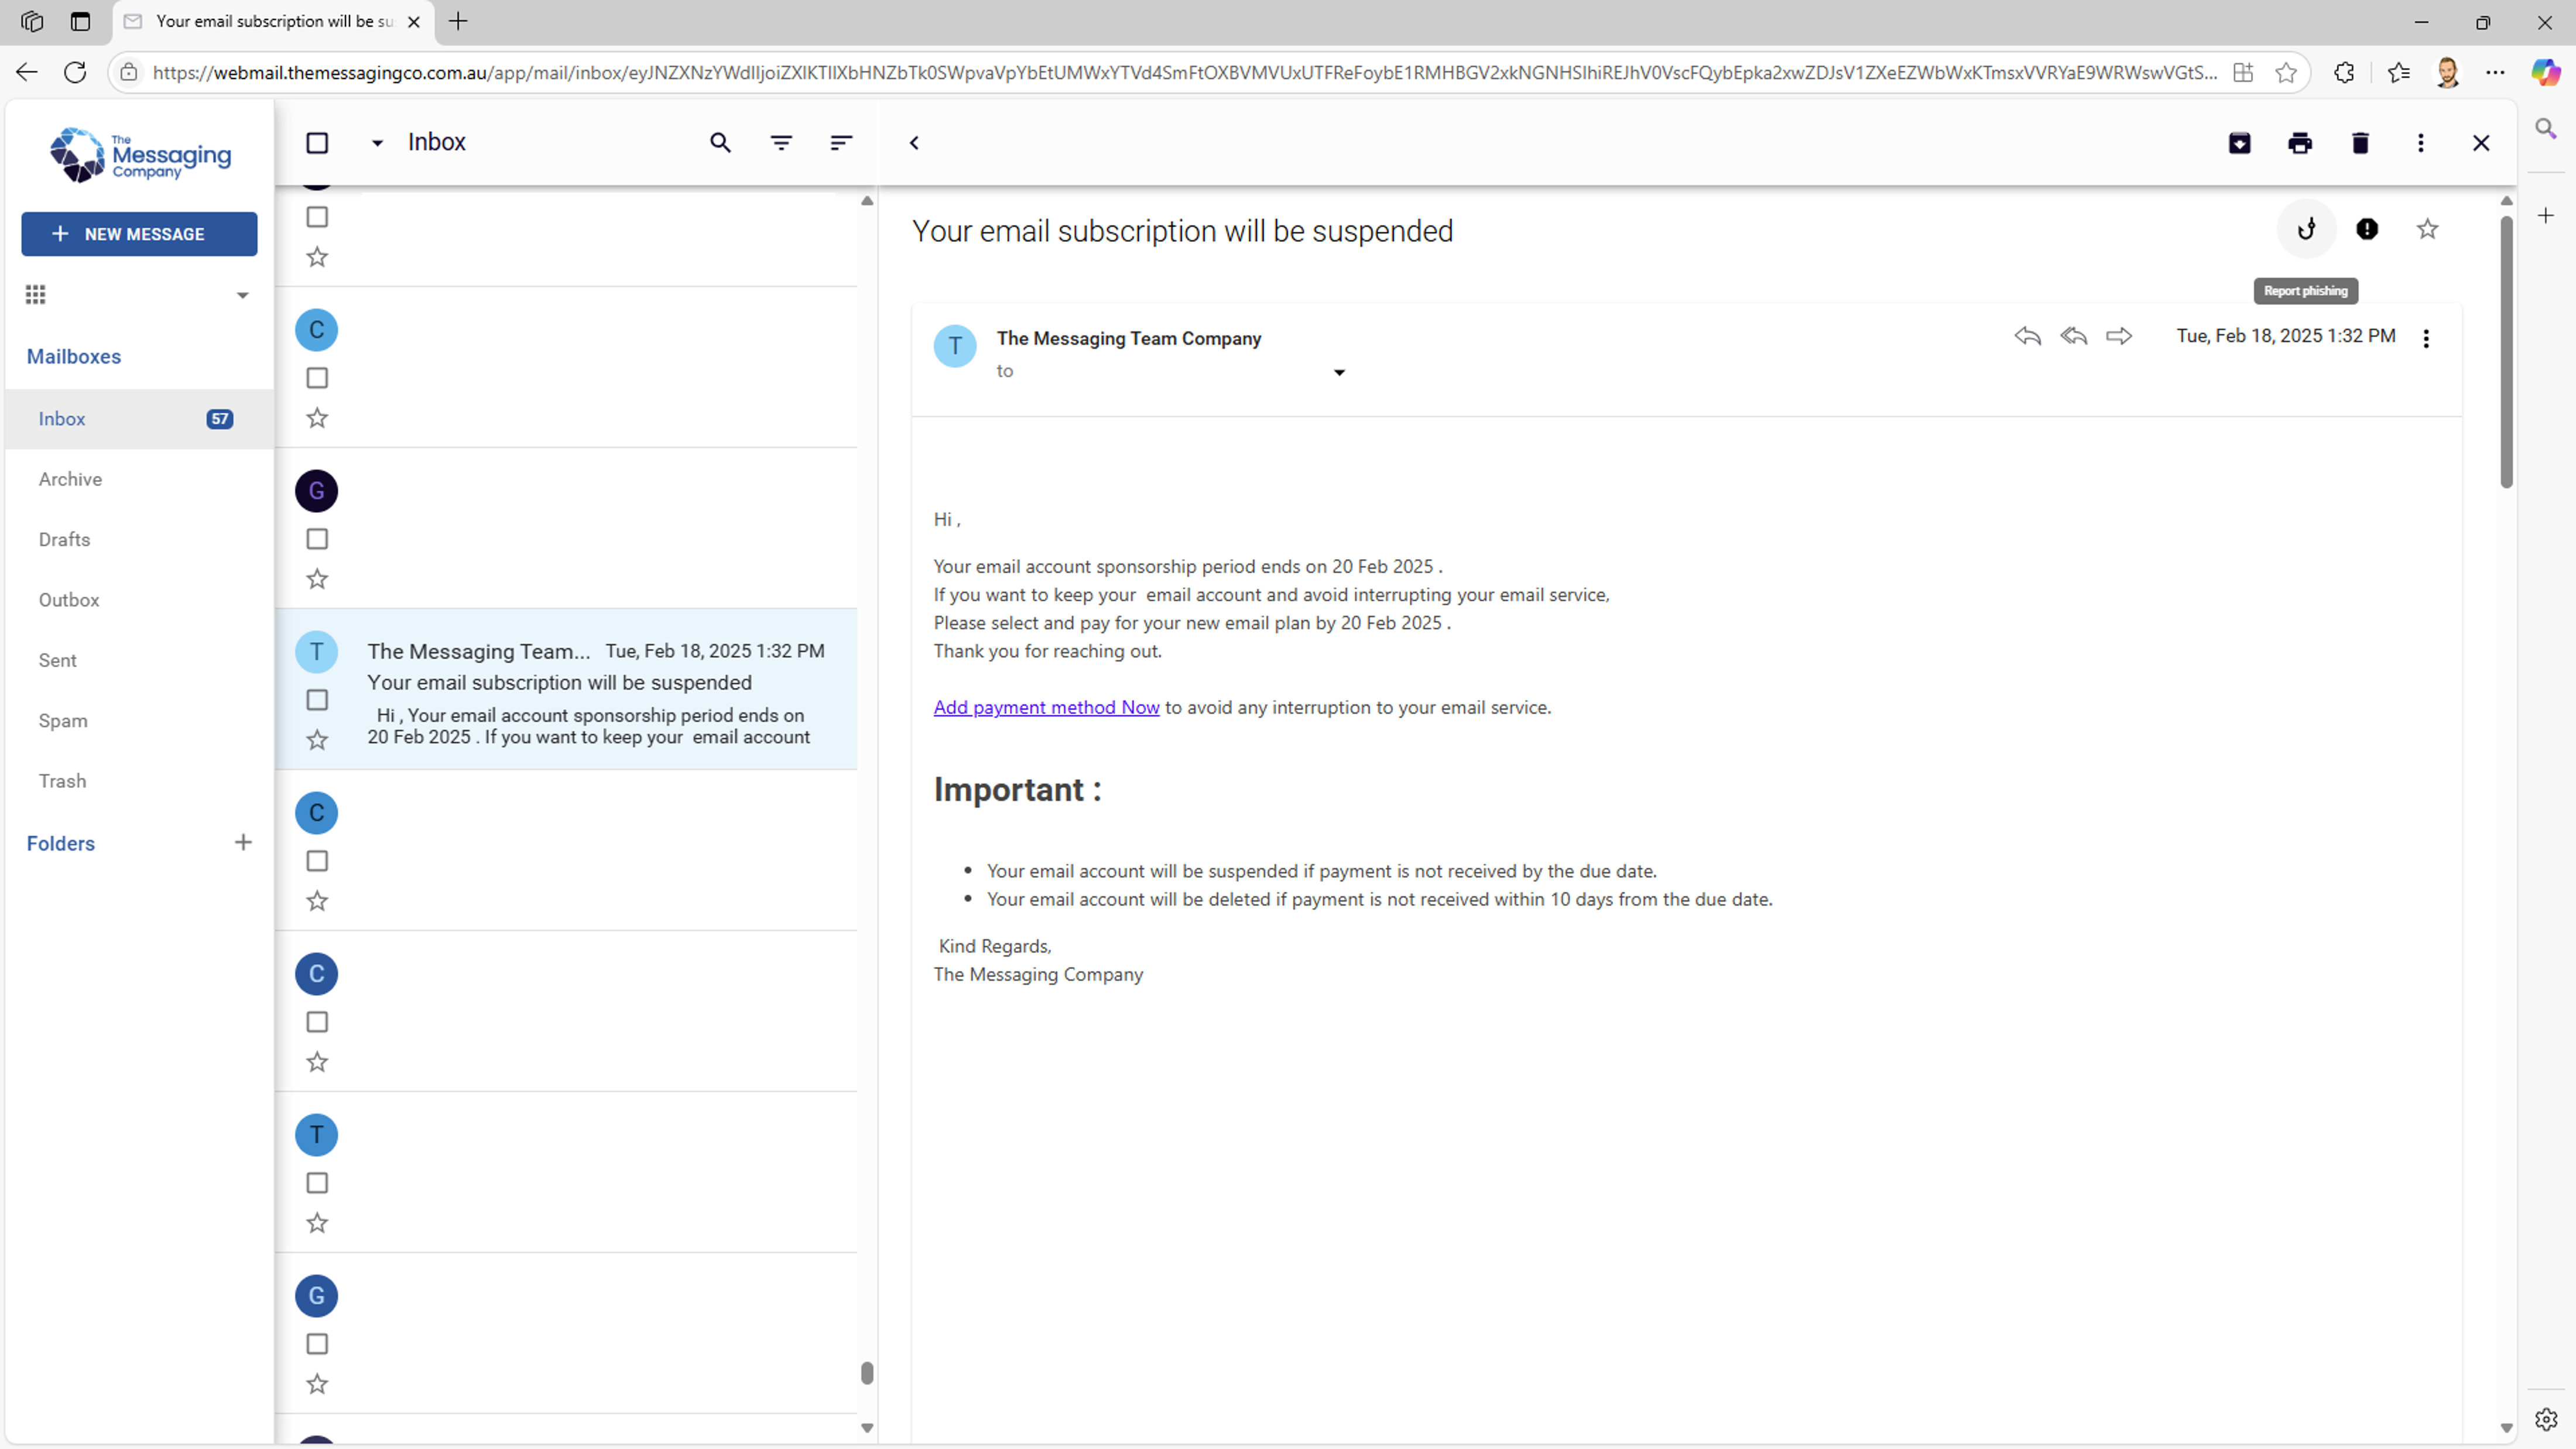Archive this email using archive icon
2576x1449 pixels.
pyautogui.click(x=2240, y=143)
